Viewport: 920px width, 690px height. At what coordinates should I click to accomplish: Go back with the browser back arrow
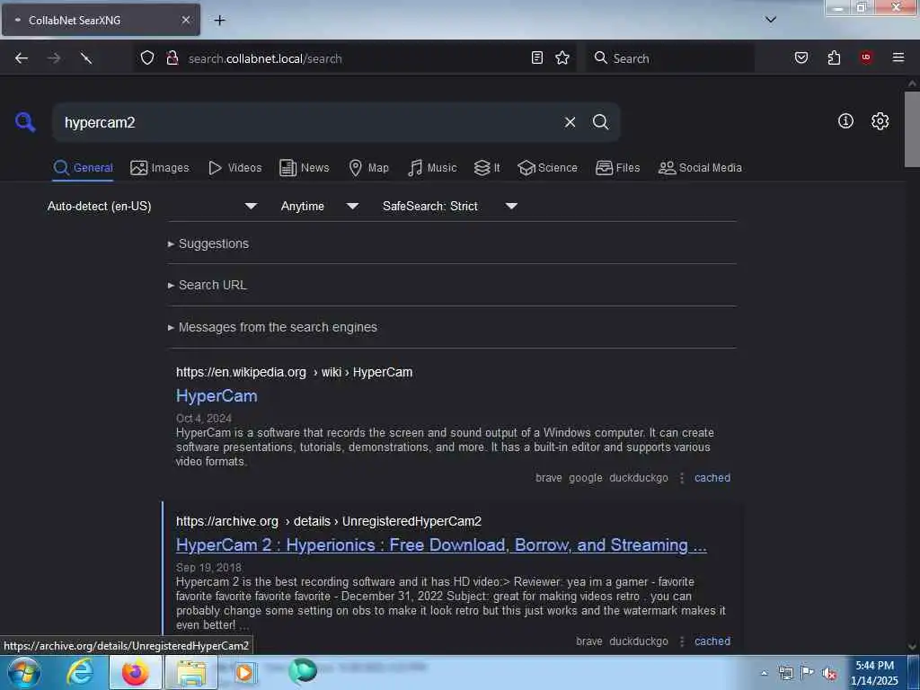(x=22, y=58)
